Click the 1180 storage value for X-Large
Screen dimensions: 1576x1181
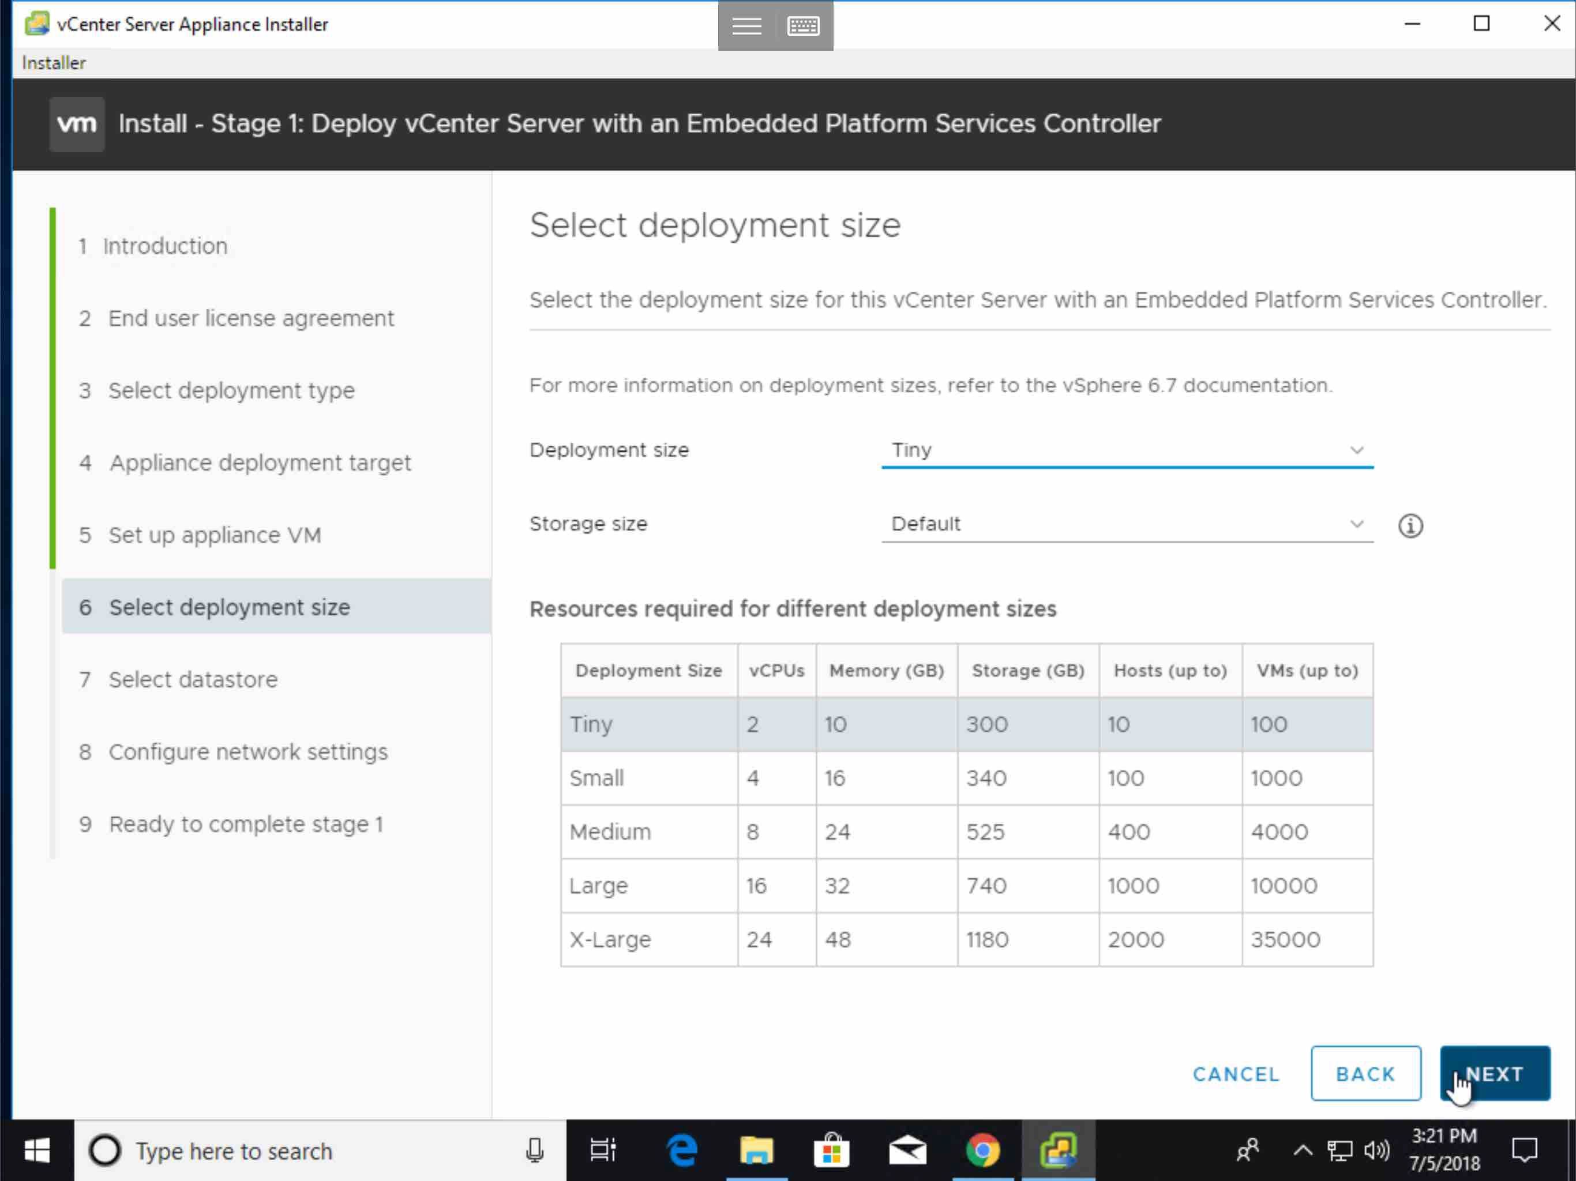(x=987, y=939)
